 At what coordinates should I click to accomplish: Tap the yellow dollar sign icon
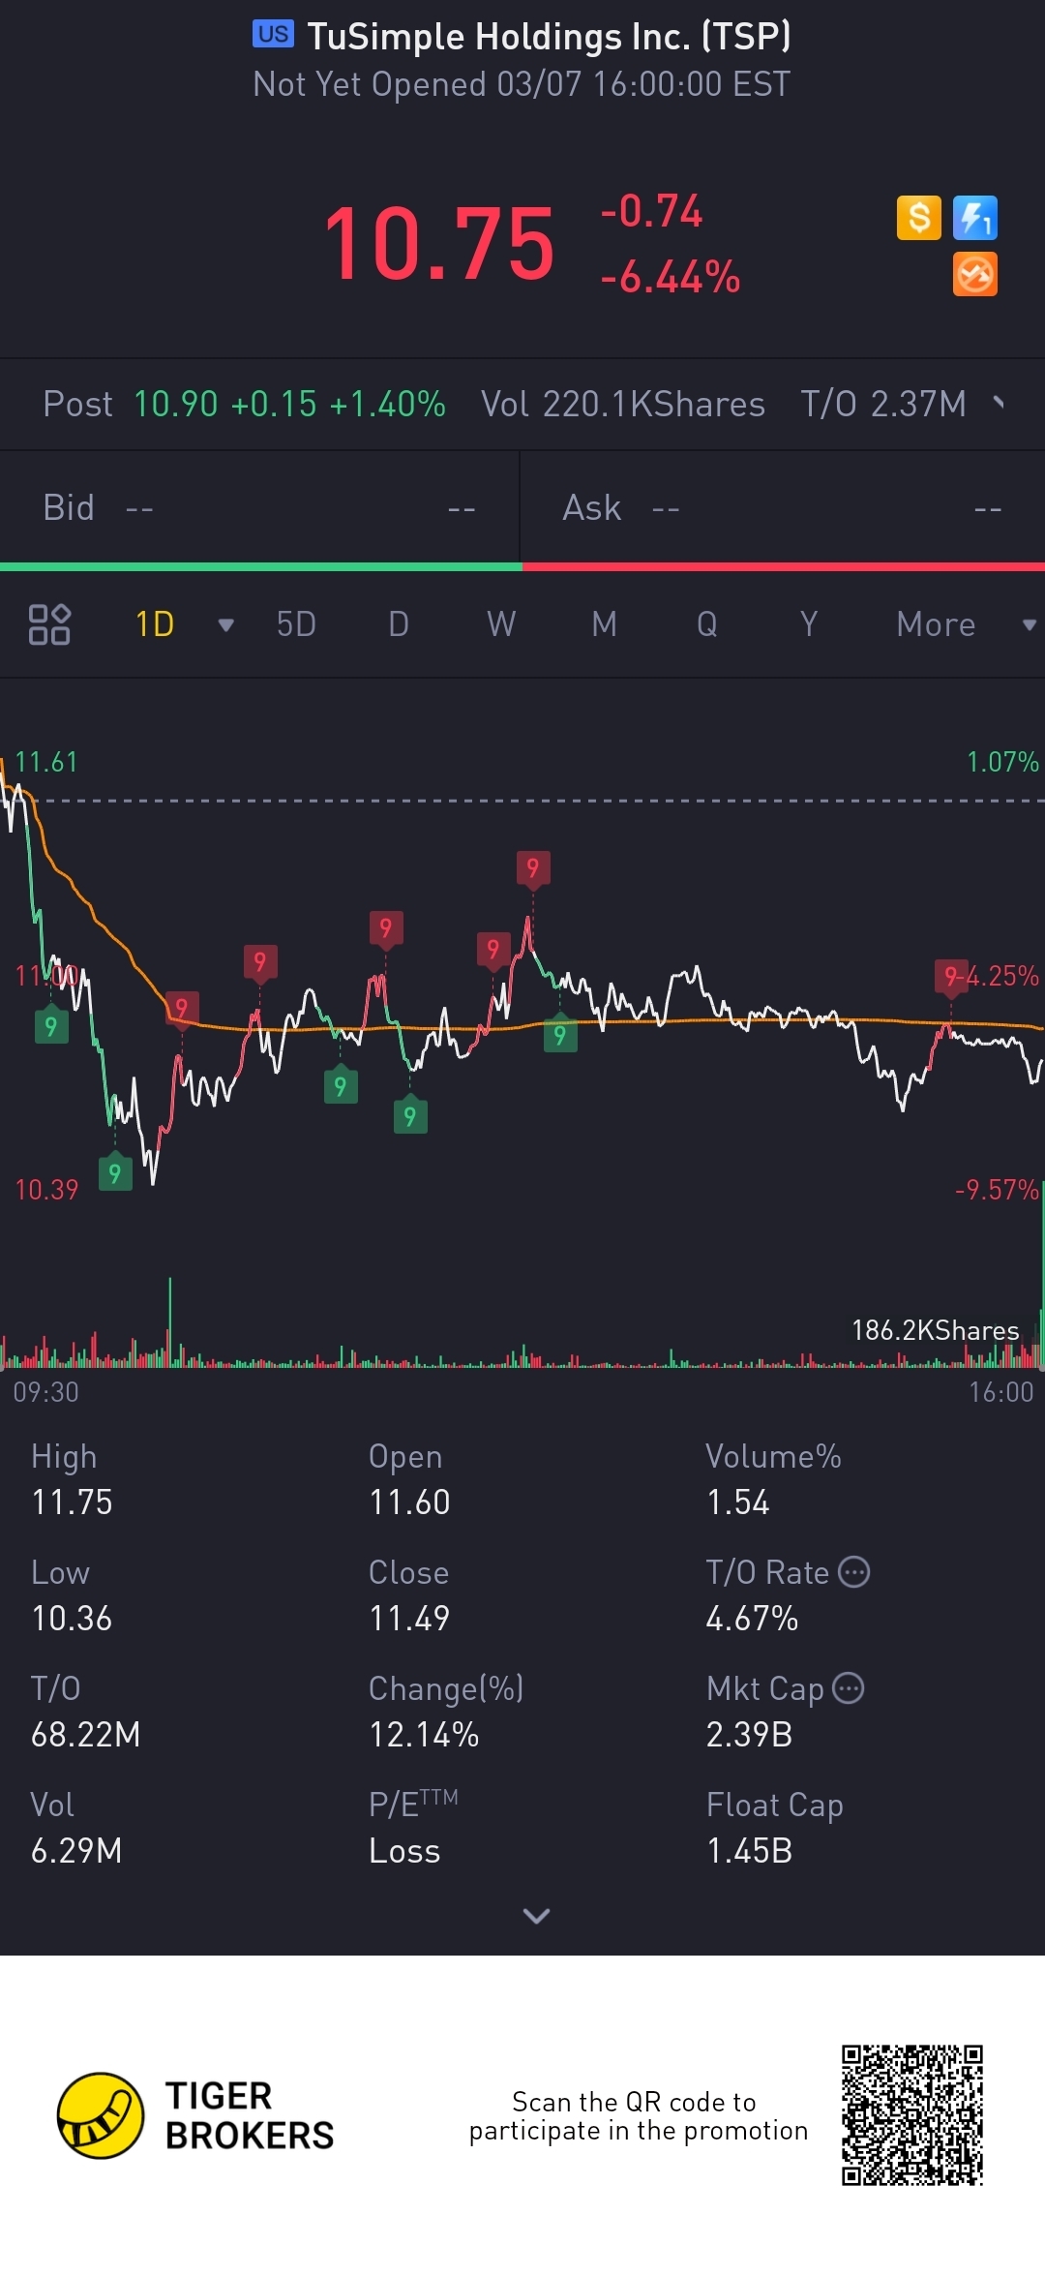click(918, 218)
